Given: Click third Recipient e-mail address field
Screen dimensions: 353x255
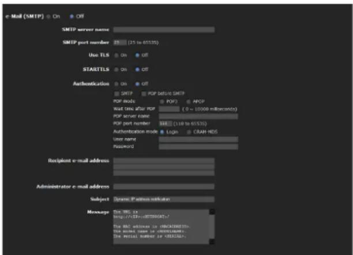Looking at the screenshot, I should [x=164, y=173].
